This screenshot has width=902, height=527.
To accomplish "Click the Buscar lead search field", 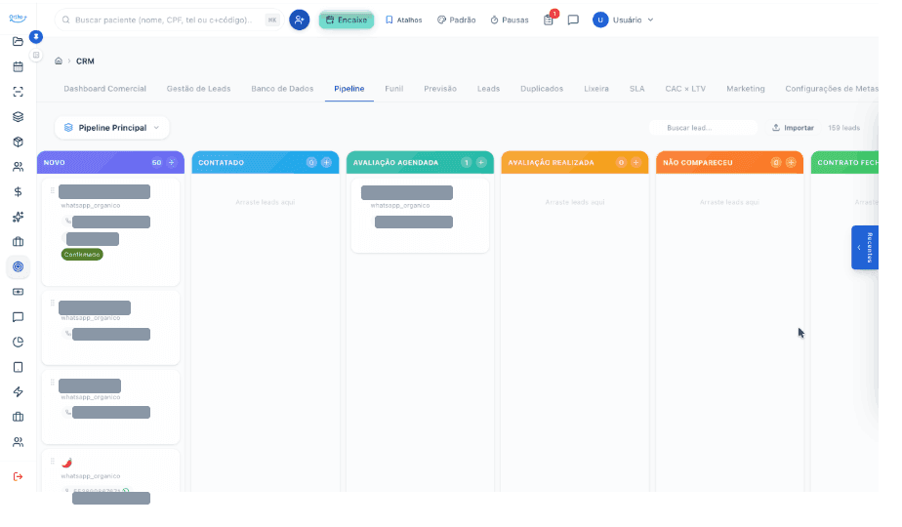I will click(x=704, y=128).
